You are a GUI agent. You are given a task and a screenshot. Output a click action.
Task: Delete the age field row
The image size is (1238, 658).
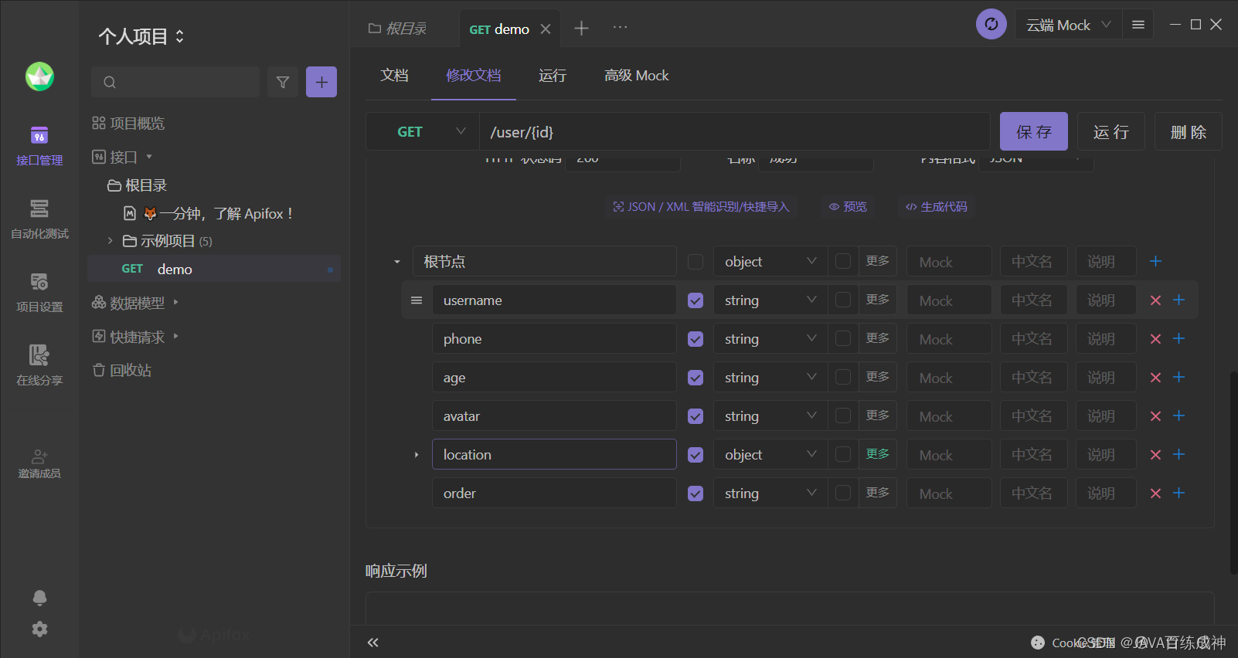(x=1155, y=378)
